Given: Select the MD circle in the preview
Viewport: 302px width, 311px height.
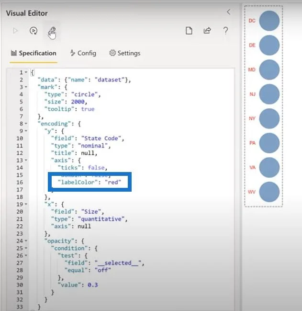Looking at the screenshot, I should coord(269,69).
